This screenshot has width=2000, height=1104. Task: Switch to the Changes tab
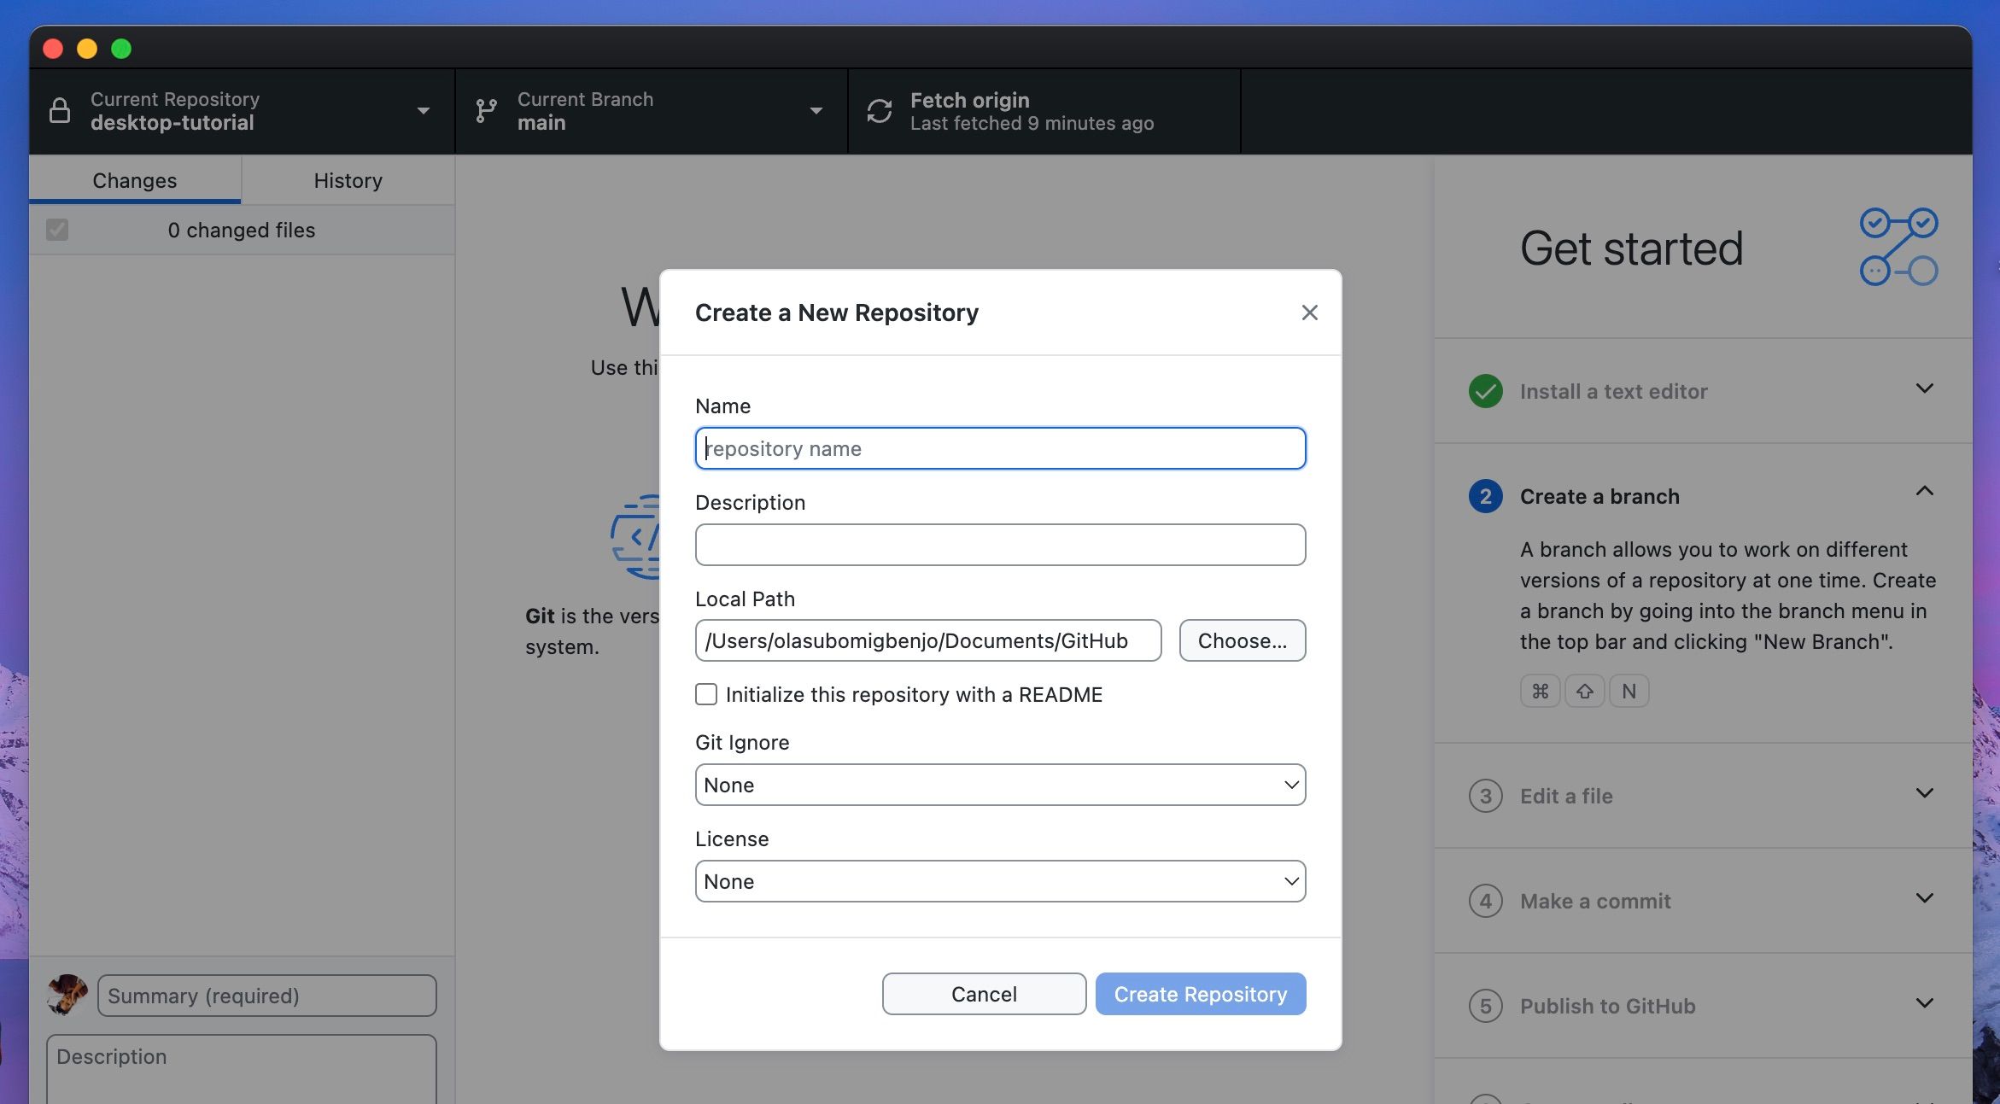pyautogui.click(x=134, y=180)
